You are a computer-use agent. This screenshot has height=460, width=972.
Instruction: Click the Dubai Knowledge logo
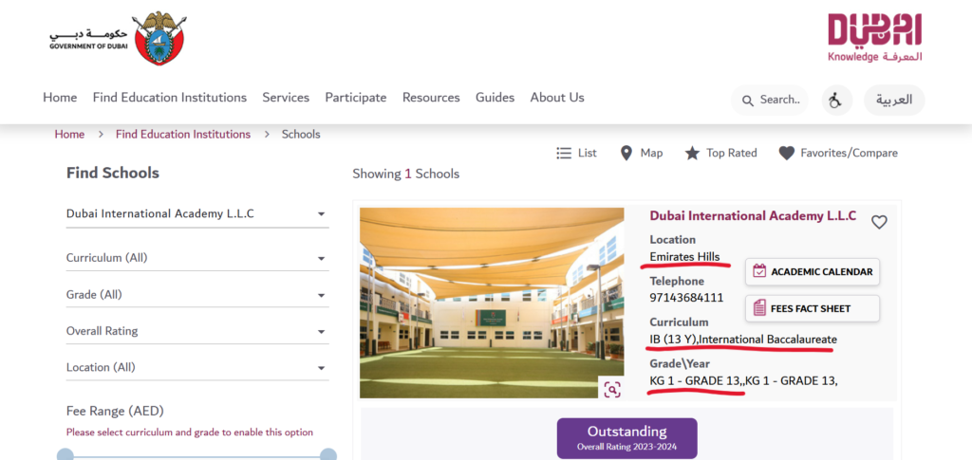874,38
